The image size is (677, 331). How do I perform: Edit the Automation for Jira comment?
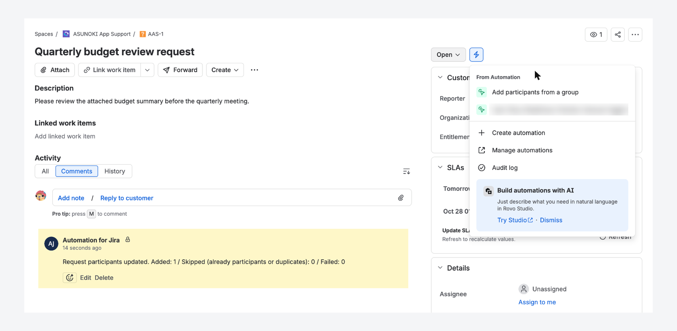pyautogui.click(x=85, y=278)
